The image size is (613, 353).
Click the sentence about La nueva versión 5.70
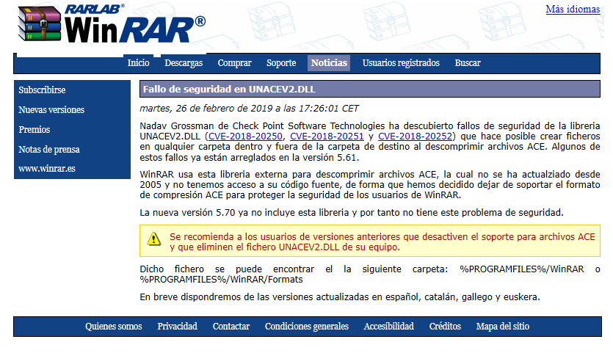pyautogui.click(x=352, y=213)
